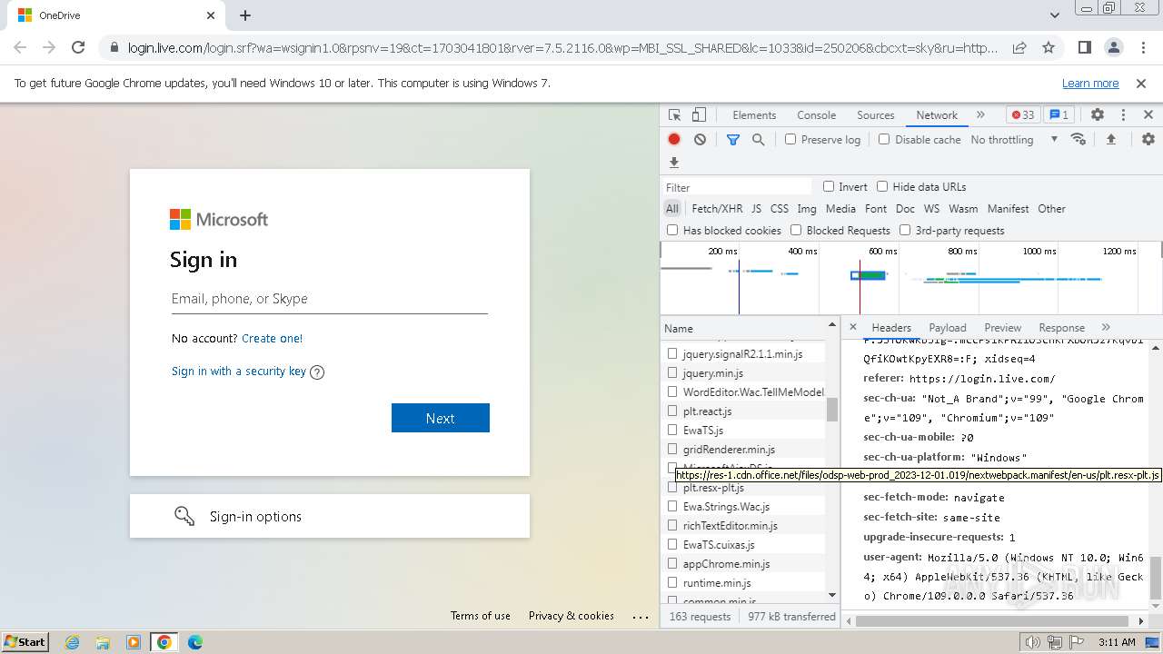1163x654 pixels.
Task: Open Privacy & cookies link
Action: click(x=572, y=616)
